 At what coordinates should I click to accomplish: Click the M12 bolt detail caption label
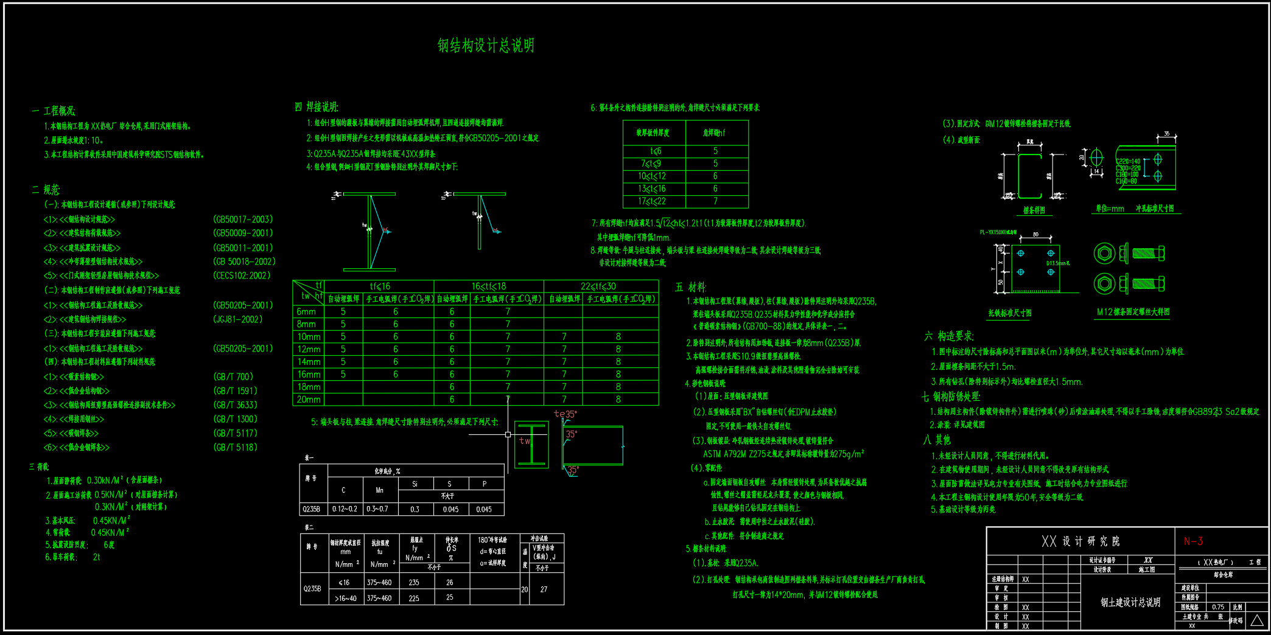[x=1133, y=312]
